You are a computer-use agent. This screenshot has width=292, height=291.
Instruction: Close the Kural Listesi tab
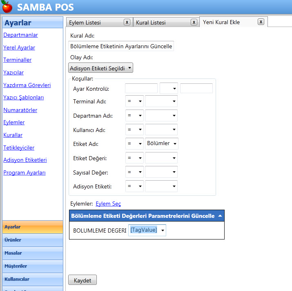click(x=194, y=22)
